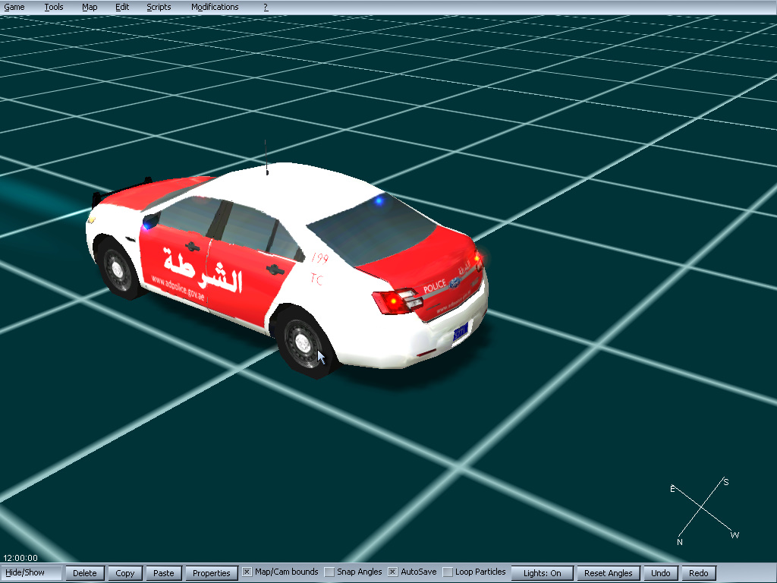The image size is (777, 583).
Task: Click the Paste button
Action: tap(164, 573)
